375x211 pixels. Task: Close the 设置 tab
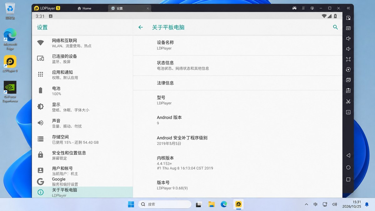coord(148,8)
